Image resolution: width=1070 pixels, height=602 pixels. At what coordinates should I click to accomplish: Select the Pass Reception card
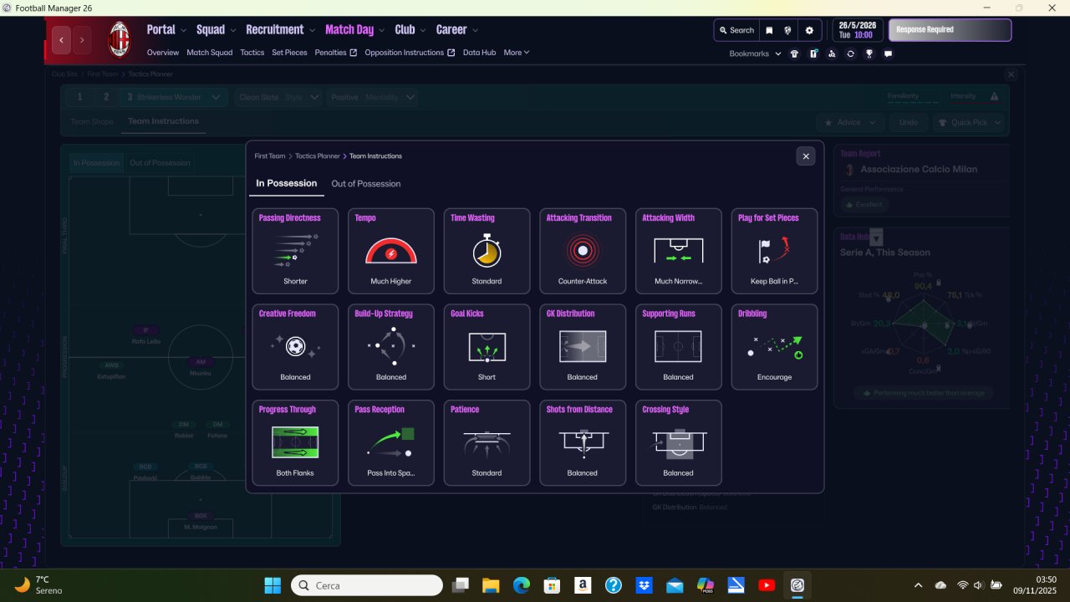click(x=391, y=443)
